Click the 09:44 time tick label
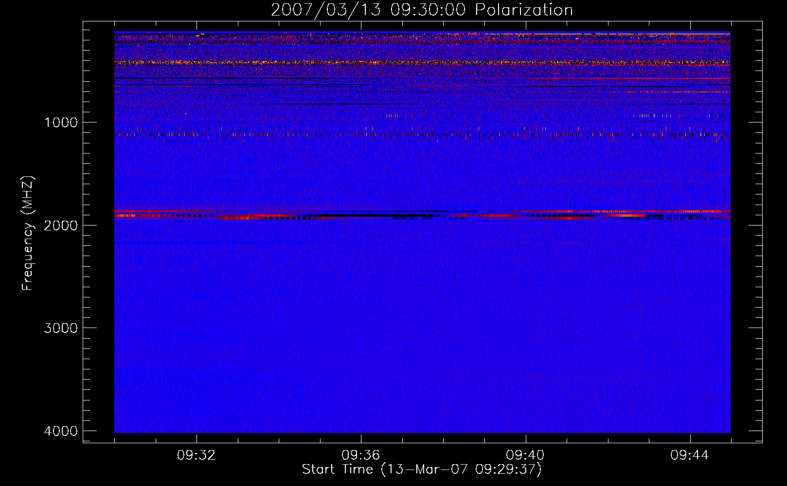Viewport: 787px width, 486px height. coord(690,455)
